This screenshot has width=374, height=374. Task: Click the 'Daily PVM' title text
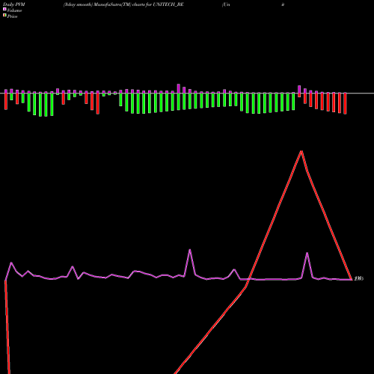pyautogui.click(x=14, y=4)
